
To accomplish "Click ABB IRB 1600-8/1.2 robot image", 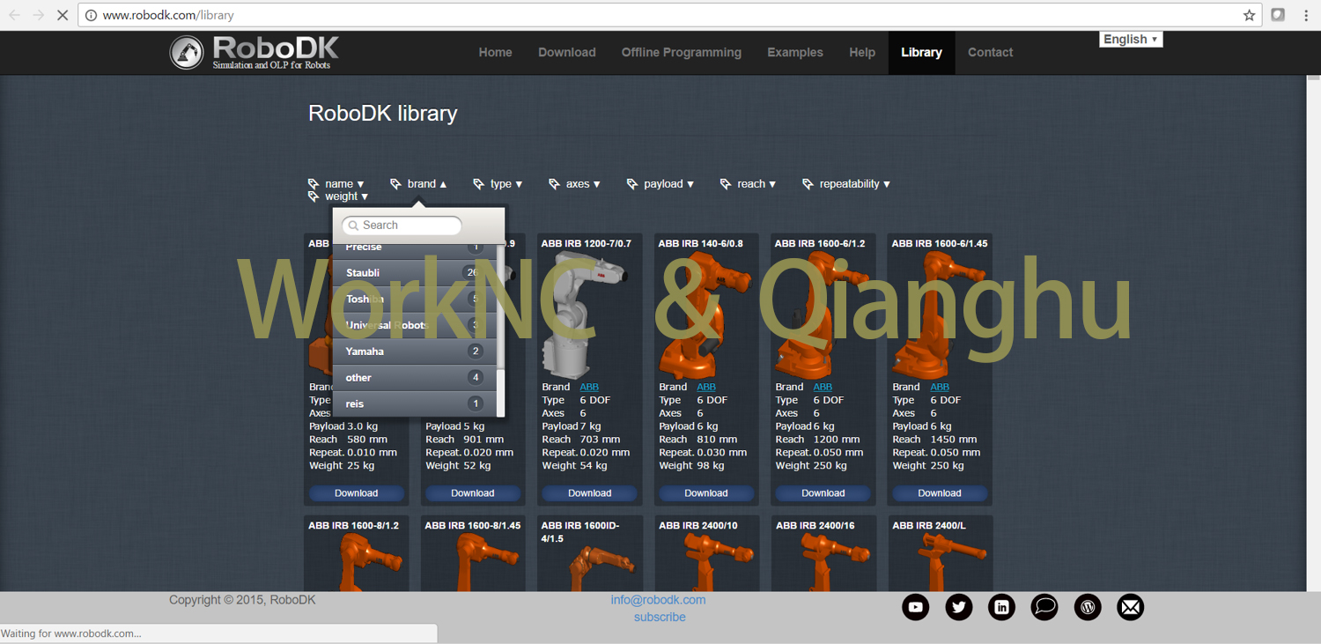I will tap(370, 562).
